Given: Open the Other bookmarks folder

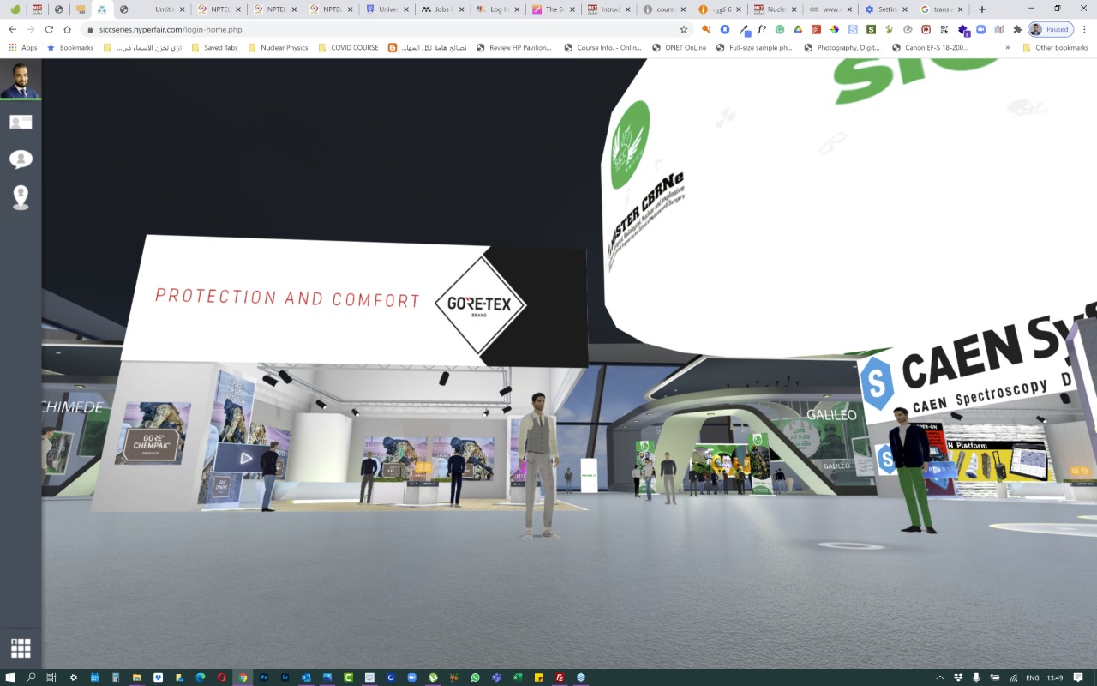Looking at the screenshot, I should click(x=1055, y=48).
